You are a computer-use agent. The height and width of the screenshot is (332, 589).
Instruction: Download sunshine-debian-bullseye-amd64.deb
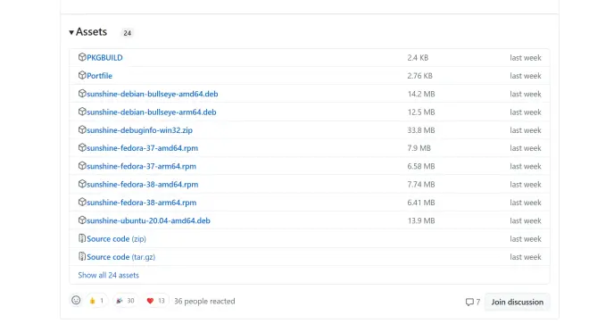click(152, 94)
